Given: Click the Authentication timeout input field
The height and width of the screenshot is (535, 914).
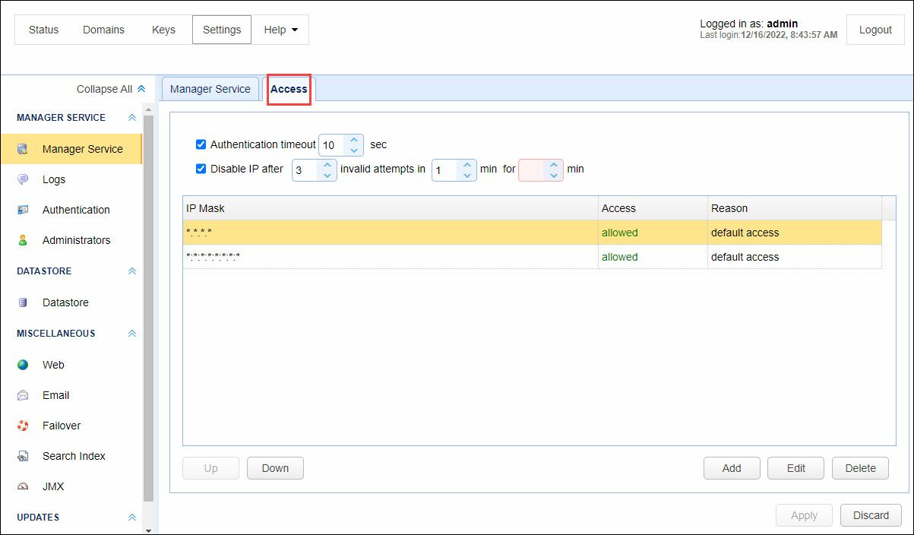Looking at the screenshot, I should click(332, 145).
